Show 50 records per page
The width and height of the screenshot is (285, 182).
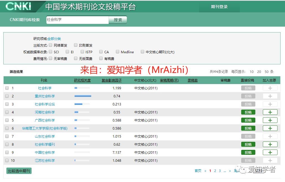click(x=266, y=72)
